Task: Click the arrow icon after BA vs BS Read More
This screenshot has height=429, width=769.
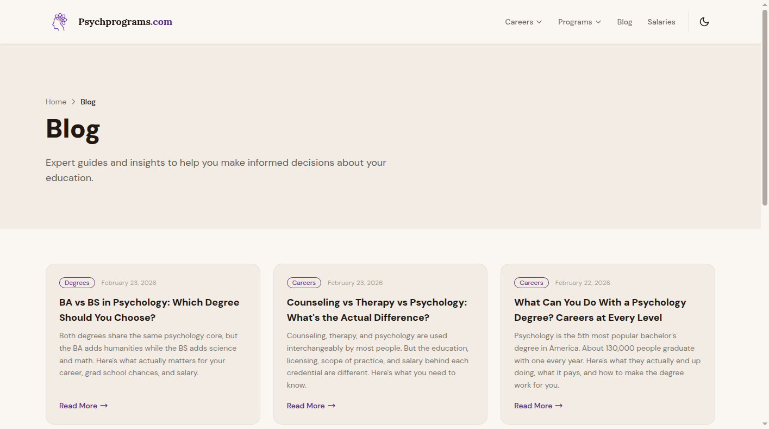Action: click(x=105, y=406)
